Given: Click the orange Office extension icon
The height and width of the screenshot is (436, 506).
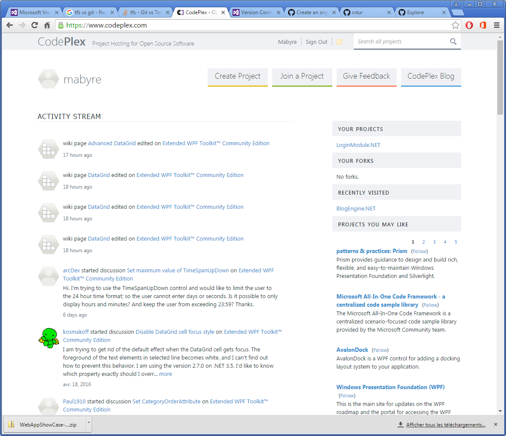Looking at the screenshot, I should pyautogui.click(x=483, y=25).
